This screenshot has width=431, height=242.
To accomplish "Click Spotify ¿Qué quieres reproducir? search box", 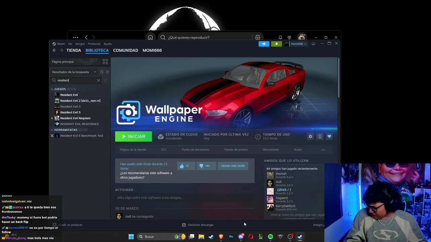I will pos(205,37).
